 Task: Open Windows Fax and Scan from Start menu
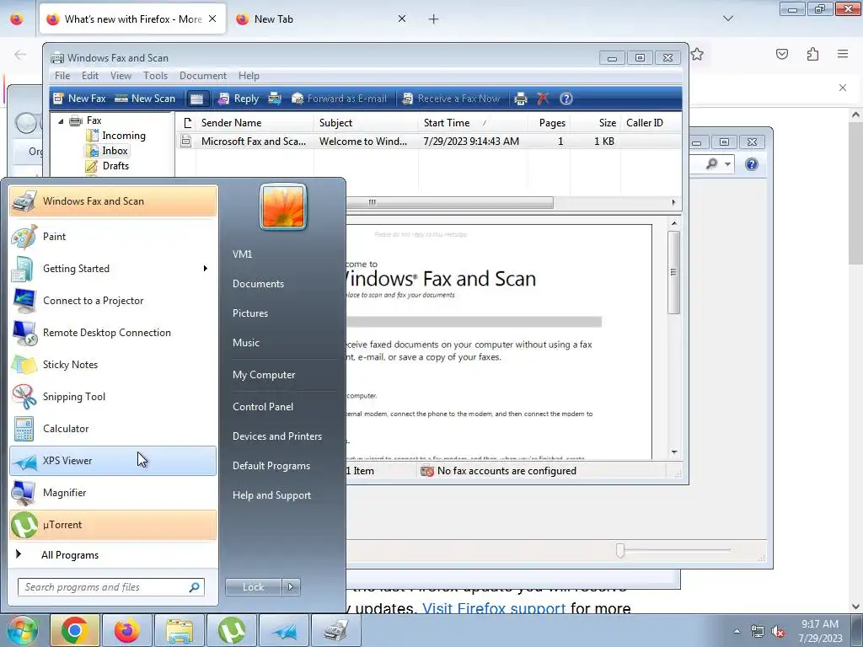(113, 201)
